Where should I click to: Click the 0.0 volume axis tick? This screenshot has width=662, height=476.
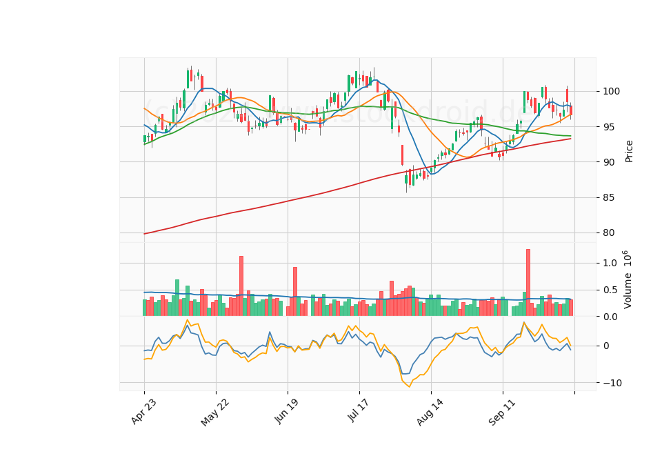pyautogui.click(x=610, y=317)
